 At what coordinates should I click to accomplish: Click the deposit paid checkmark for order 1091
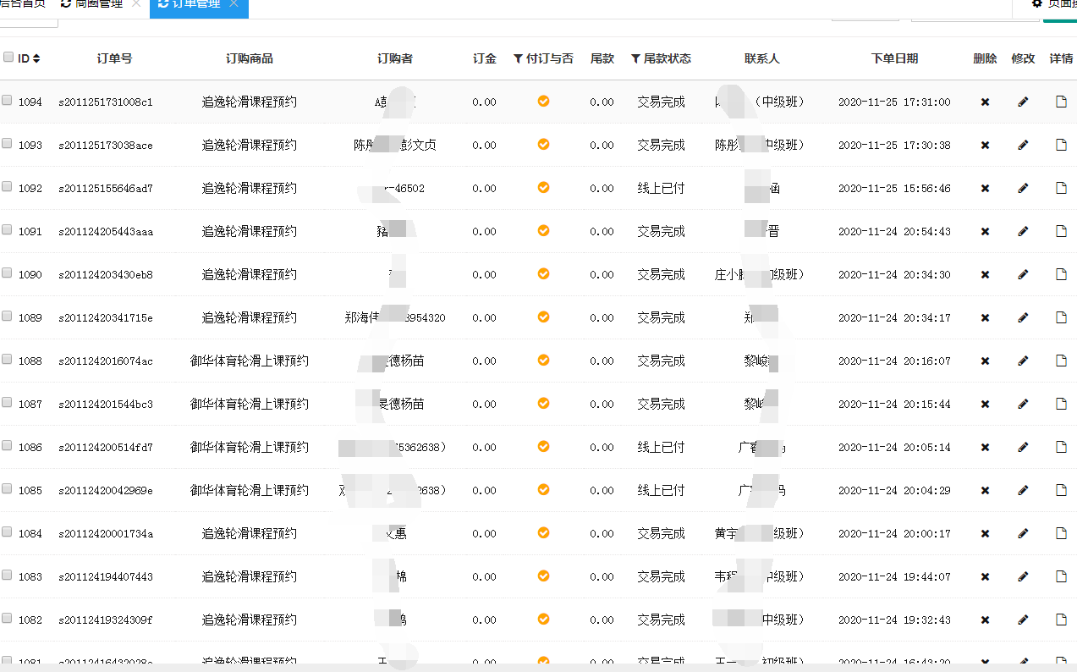click(543, 230)
